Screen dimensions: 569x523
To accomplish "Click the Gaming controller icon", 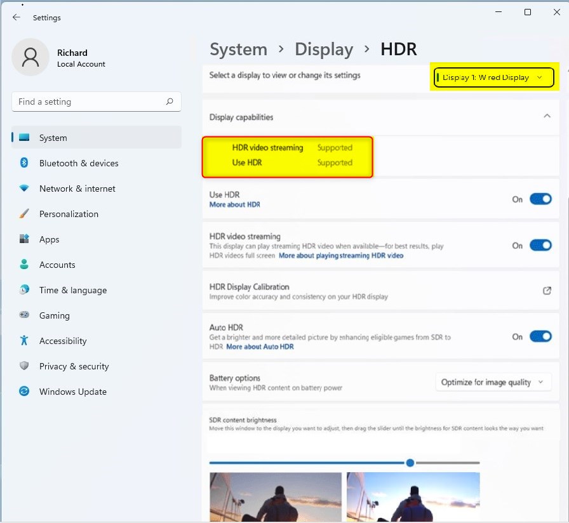I will coord(24,315).
